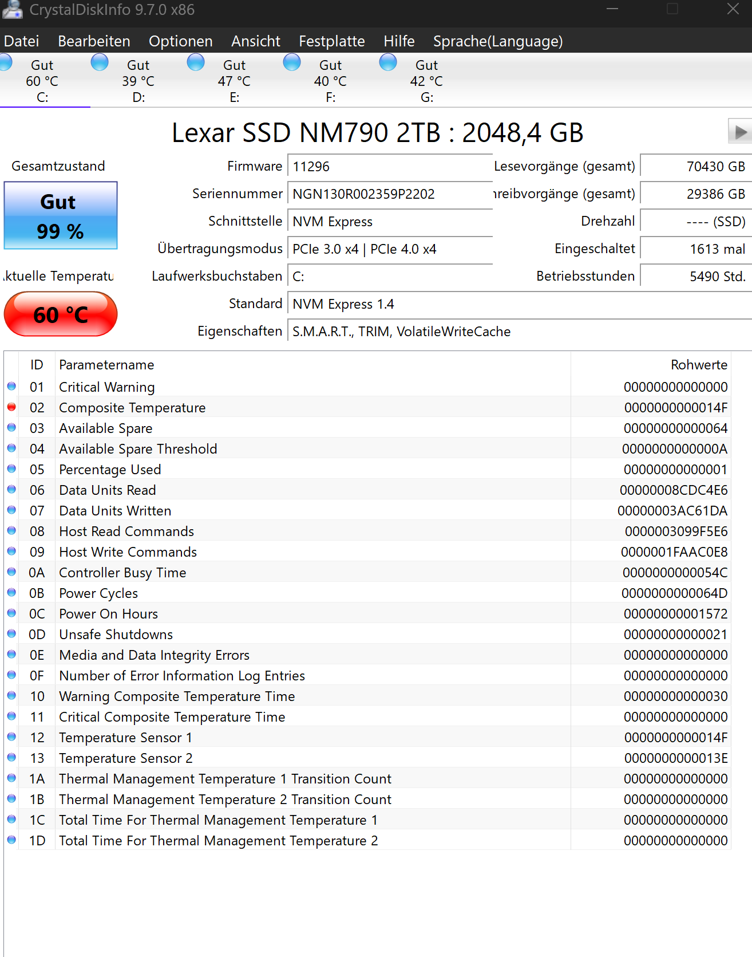Click the Gut 99 % health status button

pyautogui.click(x=61, y=215)
